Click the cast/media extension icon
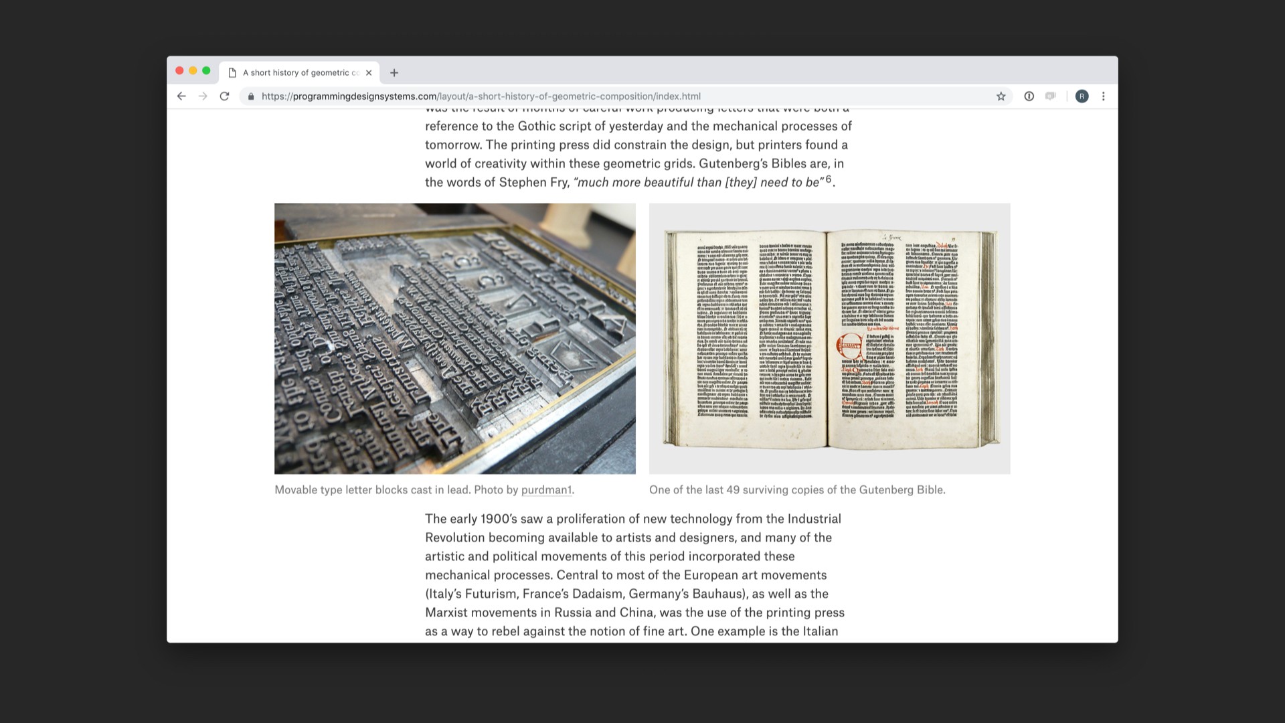 click(x=1051, y=96)
